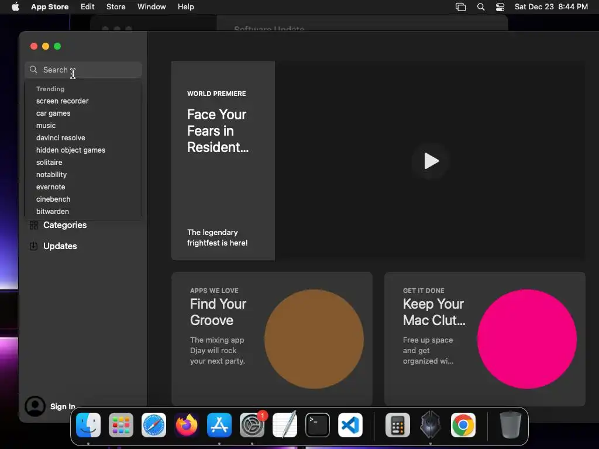Click the Sign In account avatar icon

click(x=35, y=406)
